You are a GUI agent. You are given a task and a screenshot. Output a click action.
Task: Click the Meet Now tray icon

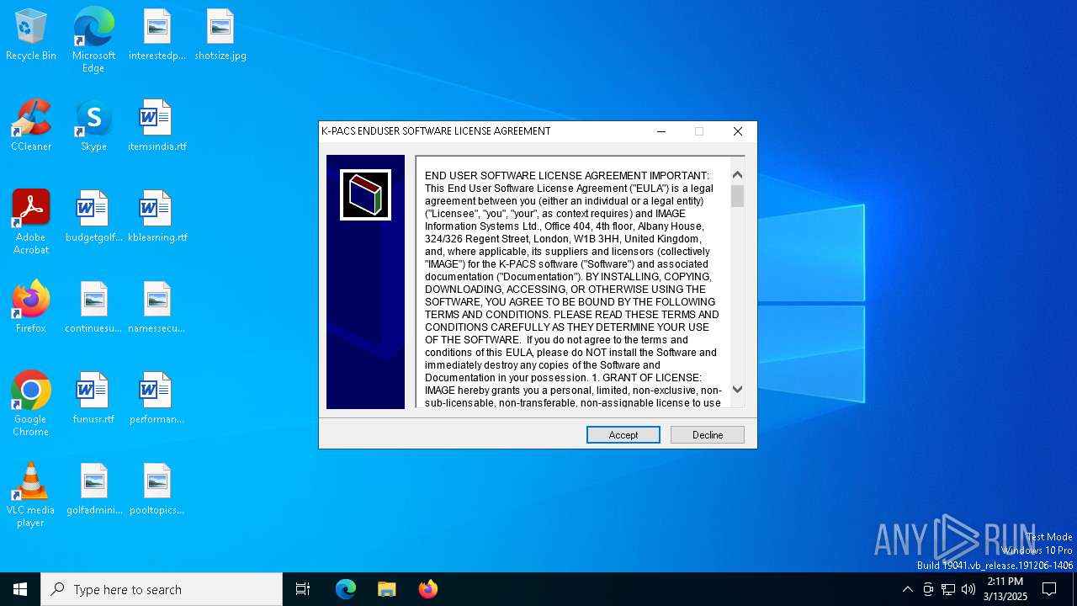pyautogui.click(x=927, y=589)
